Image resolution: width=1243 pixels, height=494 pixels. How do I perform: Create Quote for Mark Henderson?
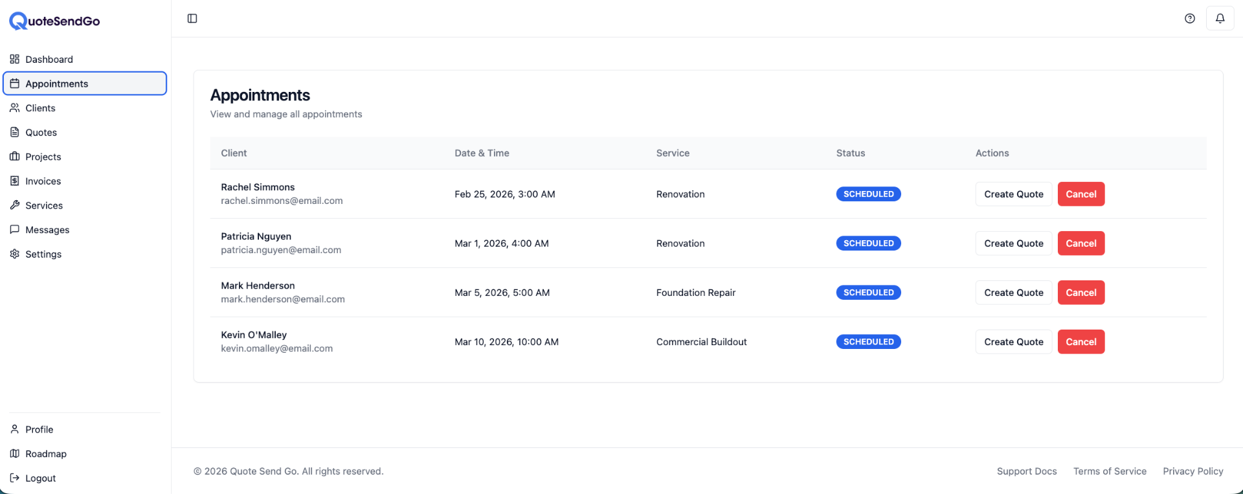tap(1013, 293)
